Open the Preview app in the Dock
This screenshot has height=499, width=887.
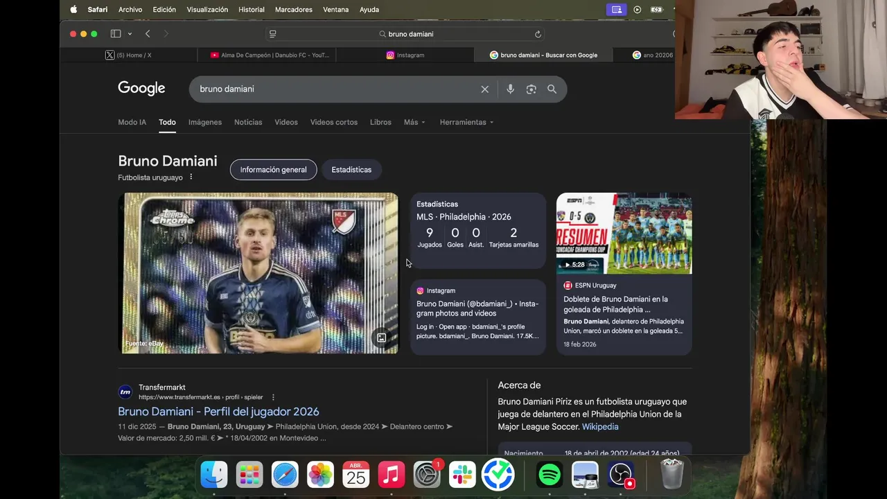pyautogui.click(x=585, y=475)
